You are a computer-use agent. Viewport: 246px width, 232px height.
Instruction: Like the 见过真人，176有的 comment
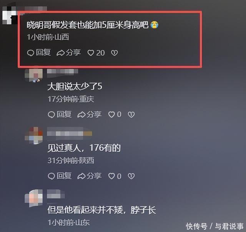(111, 176)
